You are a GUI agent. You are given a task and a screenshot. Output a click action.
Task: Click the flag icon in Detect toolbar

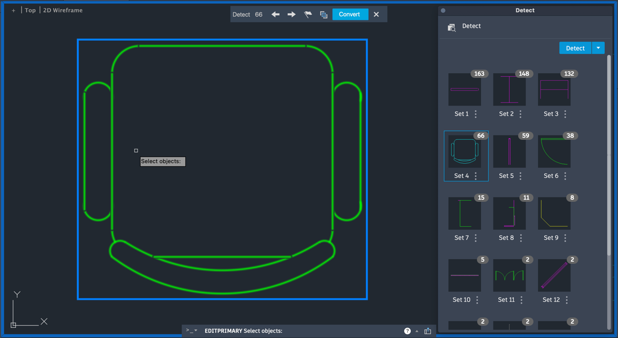tap(308, 14)
